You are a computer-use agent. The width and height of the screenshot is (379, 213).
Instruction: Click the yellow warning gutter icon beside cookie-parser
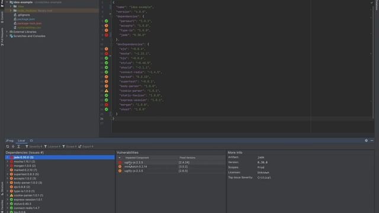click(x=107, y=91)
